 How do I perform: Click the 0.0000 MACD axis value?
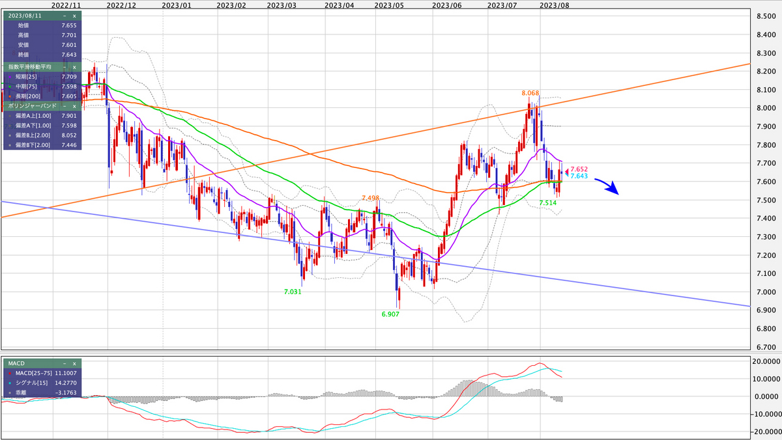coord(765,396)
